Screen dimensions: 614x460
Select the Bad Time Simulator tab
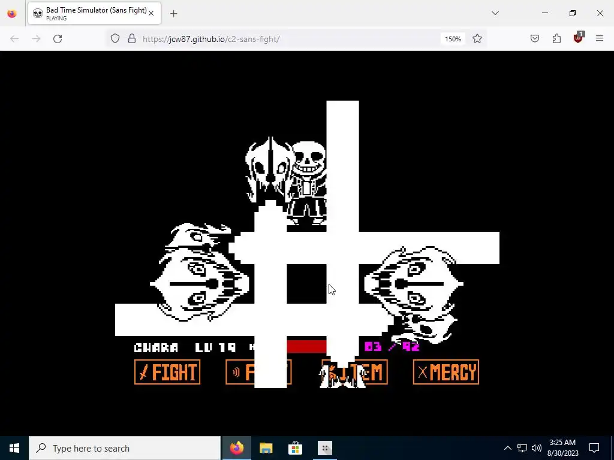pyautogui.click(x=94, y=13)
